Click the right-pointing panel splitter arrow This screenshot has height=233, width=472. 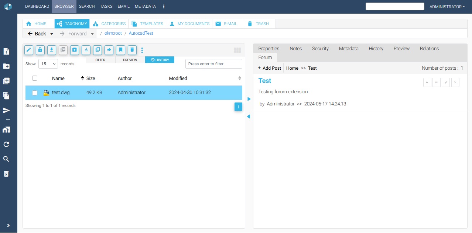(x=249, y=99)
